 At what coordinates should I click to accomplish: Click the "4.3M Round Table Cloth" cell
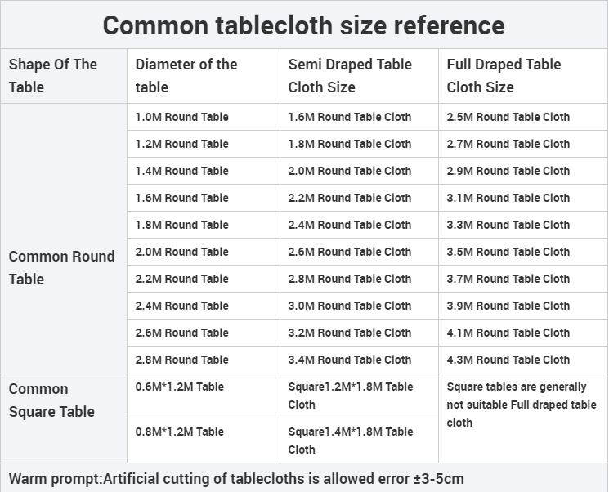[x=508, y=360]
